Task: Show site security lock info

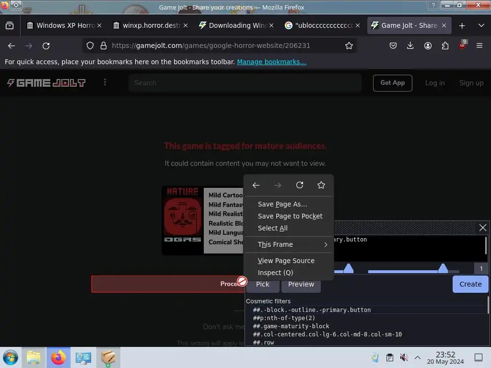Action: pyautogui.click(x=104, y=46)
